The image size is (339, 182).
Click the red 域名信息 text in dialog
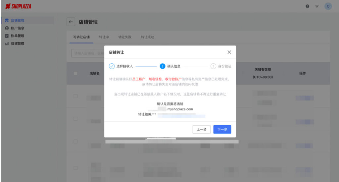coord(155,79)
